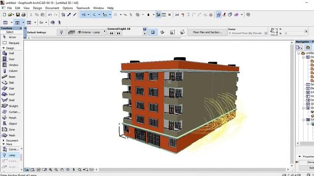
Task: Toggle the Interior - Lamp layer eye
Action: click(x=79, y=32)
